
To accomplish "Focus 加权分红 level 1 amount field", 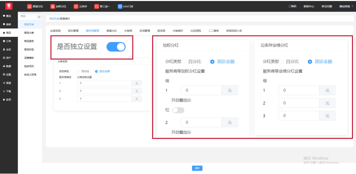I will 201,90.
